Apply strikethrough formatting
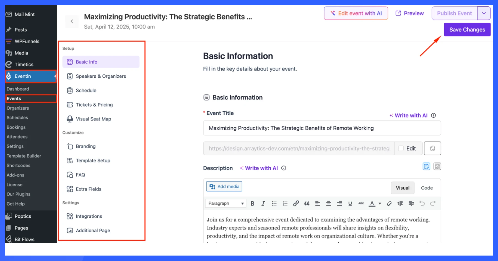 coord(361,204)
